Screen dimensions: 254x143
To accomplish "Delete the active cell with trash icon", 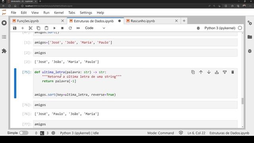I will point(233,72).
